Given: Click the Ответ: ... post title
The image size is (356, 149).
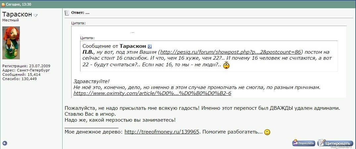Looking at the screenshot, I should coord(80,13).
